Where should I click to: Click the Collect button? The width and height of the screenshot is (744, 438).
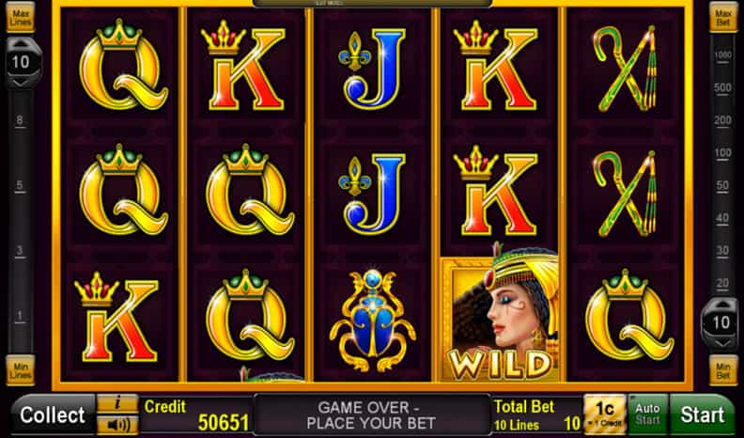tap(53, 415)
